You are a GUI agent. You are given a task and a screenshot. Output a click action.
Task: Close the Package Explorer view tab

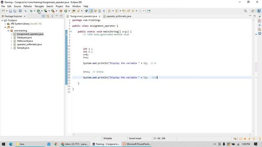pos(25,16)
